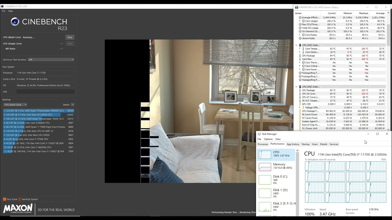Click the clock icon beside Average Effective clock

pos(300,17)
